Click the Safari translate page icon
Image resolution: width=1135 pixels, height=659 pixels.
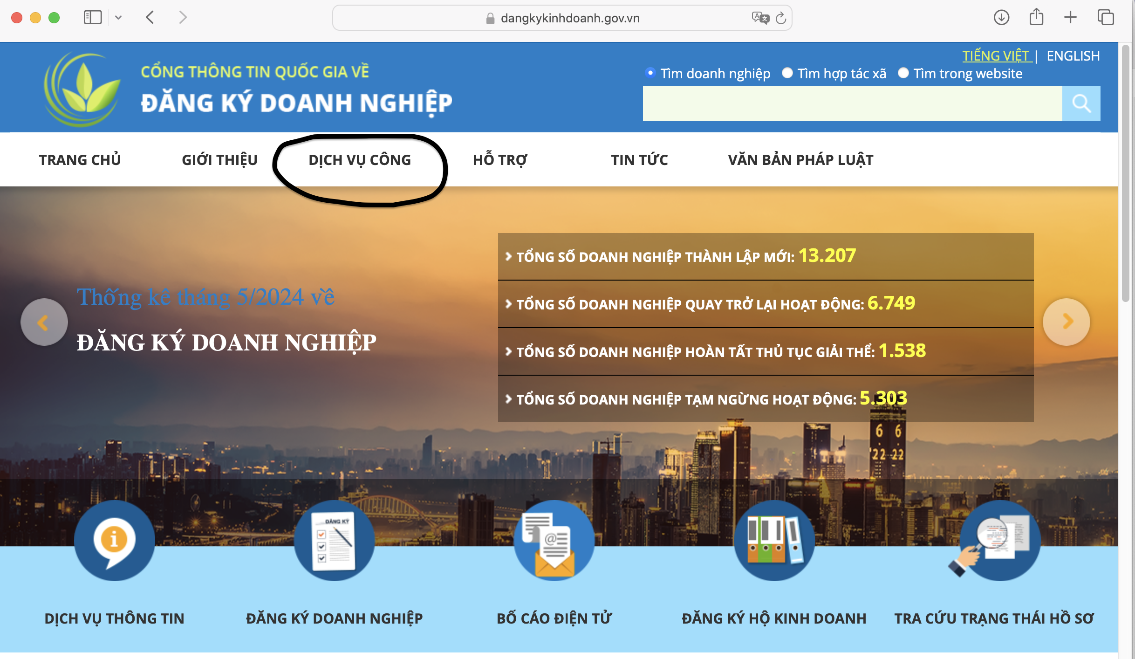pyautogui.click(x=760, y=18)
